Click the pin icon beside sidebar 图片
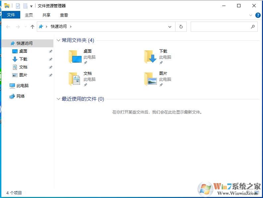 point(50,75)
